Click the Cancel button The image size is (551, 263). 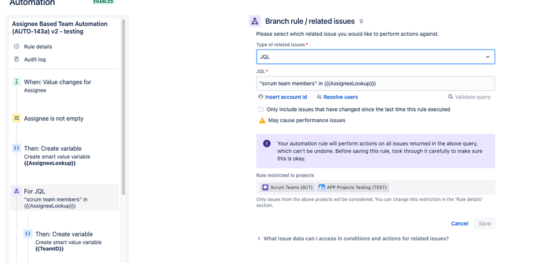click(x=459, y=223)
